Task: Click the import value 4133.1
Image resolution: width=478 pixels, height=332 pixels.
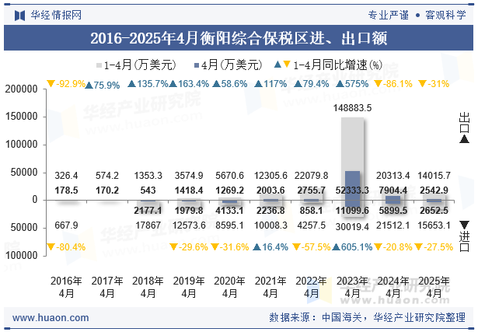Action: (229, 211)
